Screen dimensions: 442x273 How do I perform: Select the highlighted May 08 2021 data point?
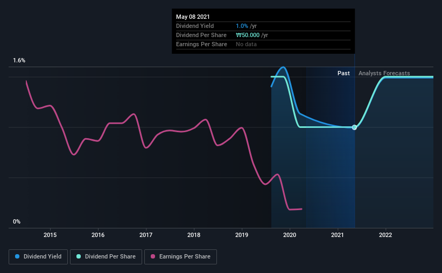pos(354,127)
